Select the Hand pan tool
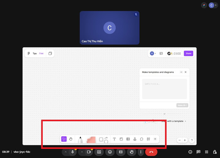This screenshot has height=158, width=220. click(x=71, y=139)
